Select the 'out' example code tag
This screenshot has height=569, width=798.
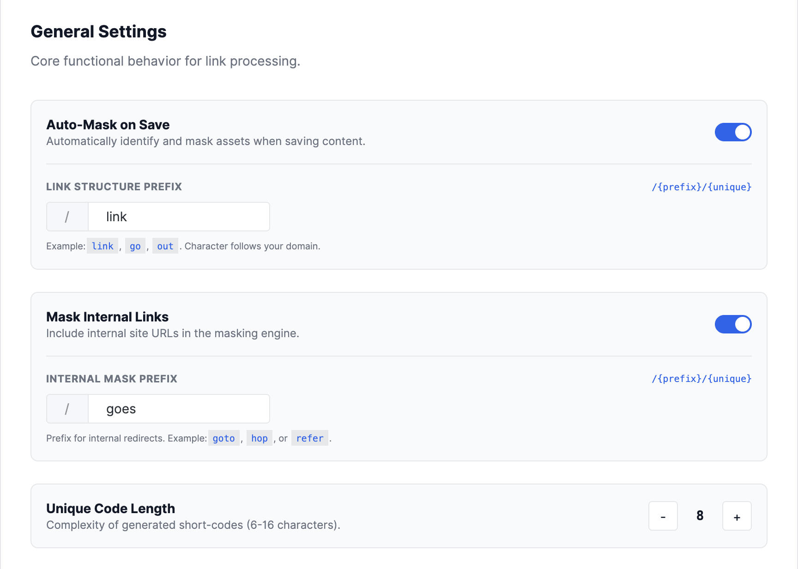point(165,246)
